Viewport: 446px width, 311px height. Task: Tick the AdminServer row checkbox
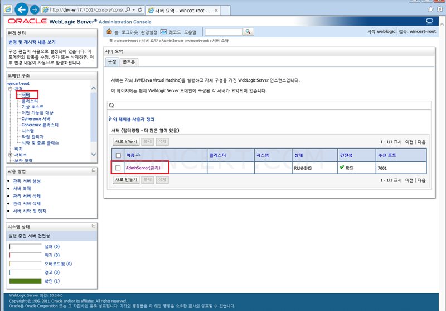click(118, 168)
